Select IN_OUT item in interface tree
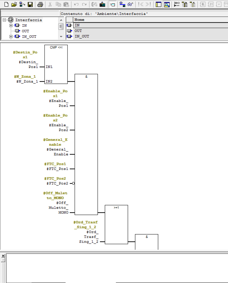 [29, 37]
